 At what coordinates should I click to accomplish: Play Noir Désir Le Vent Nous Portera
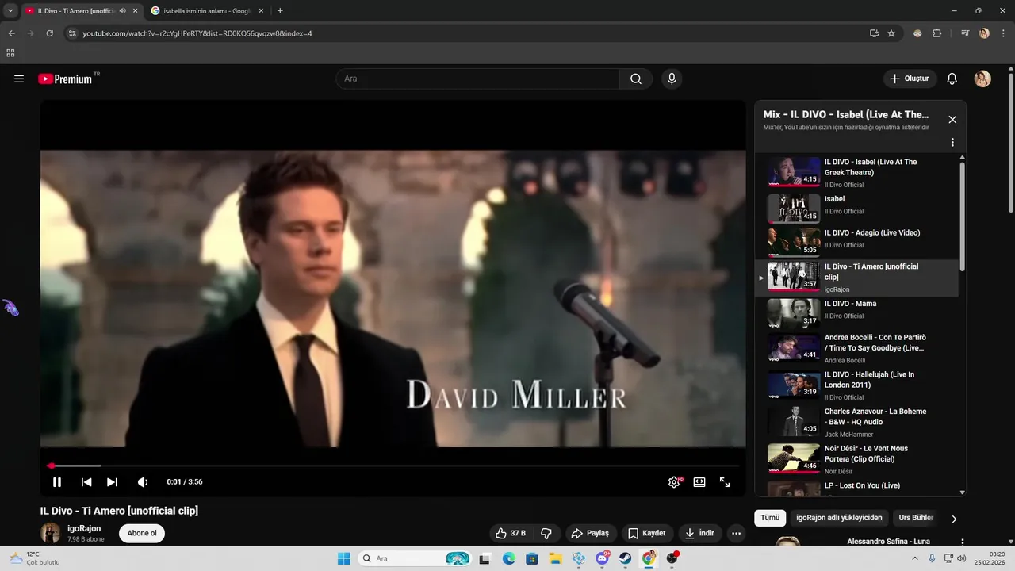(x=856, y=459)
